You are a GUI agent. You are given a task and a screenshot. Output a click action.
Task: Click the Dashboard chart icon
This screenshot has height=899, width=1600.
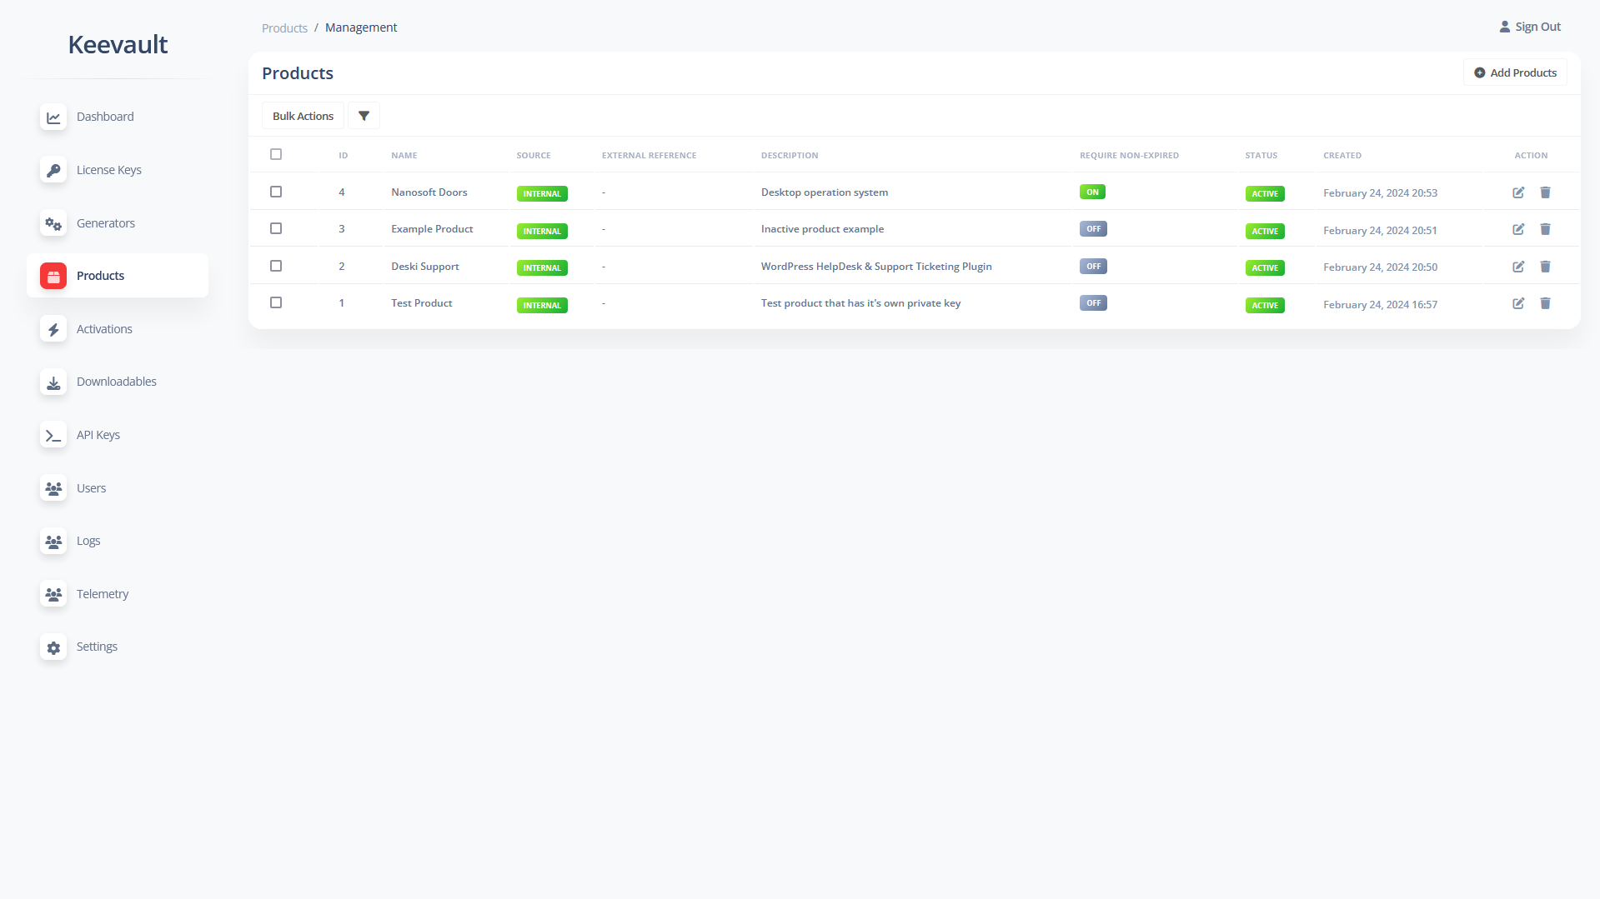tap(53, 117)
